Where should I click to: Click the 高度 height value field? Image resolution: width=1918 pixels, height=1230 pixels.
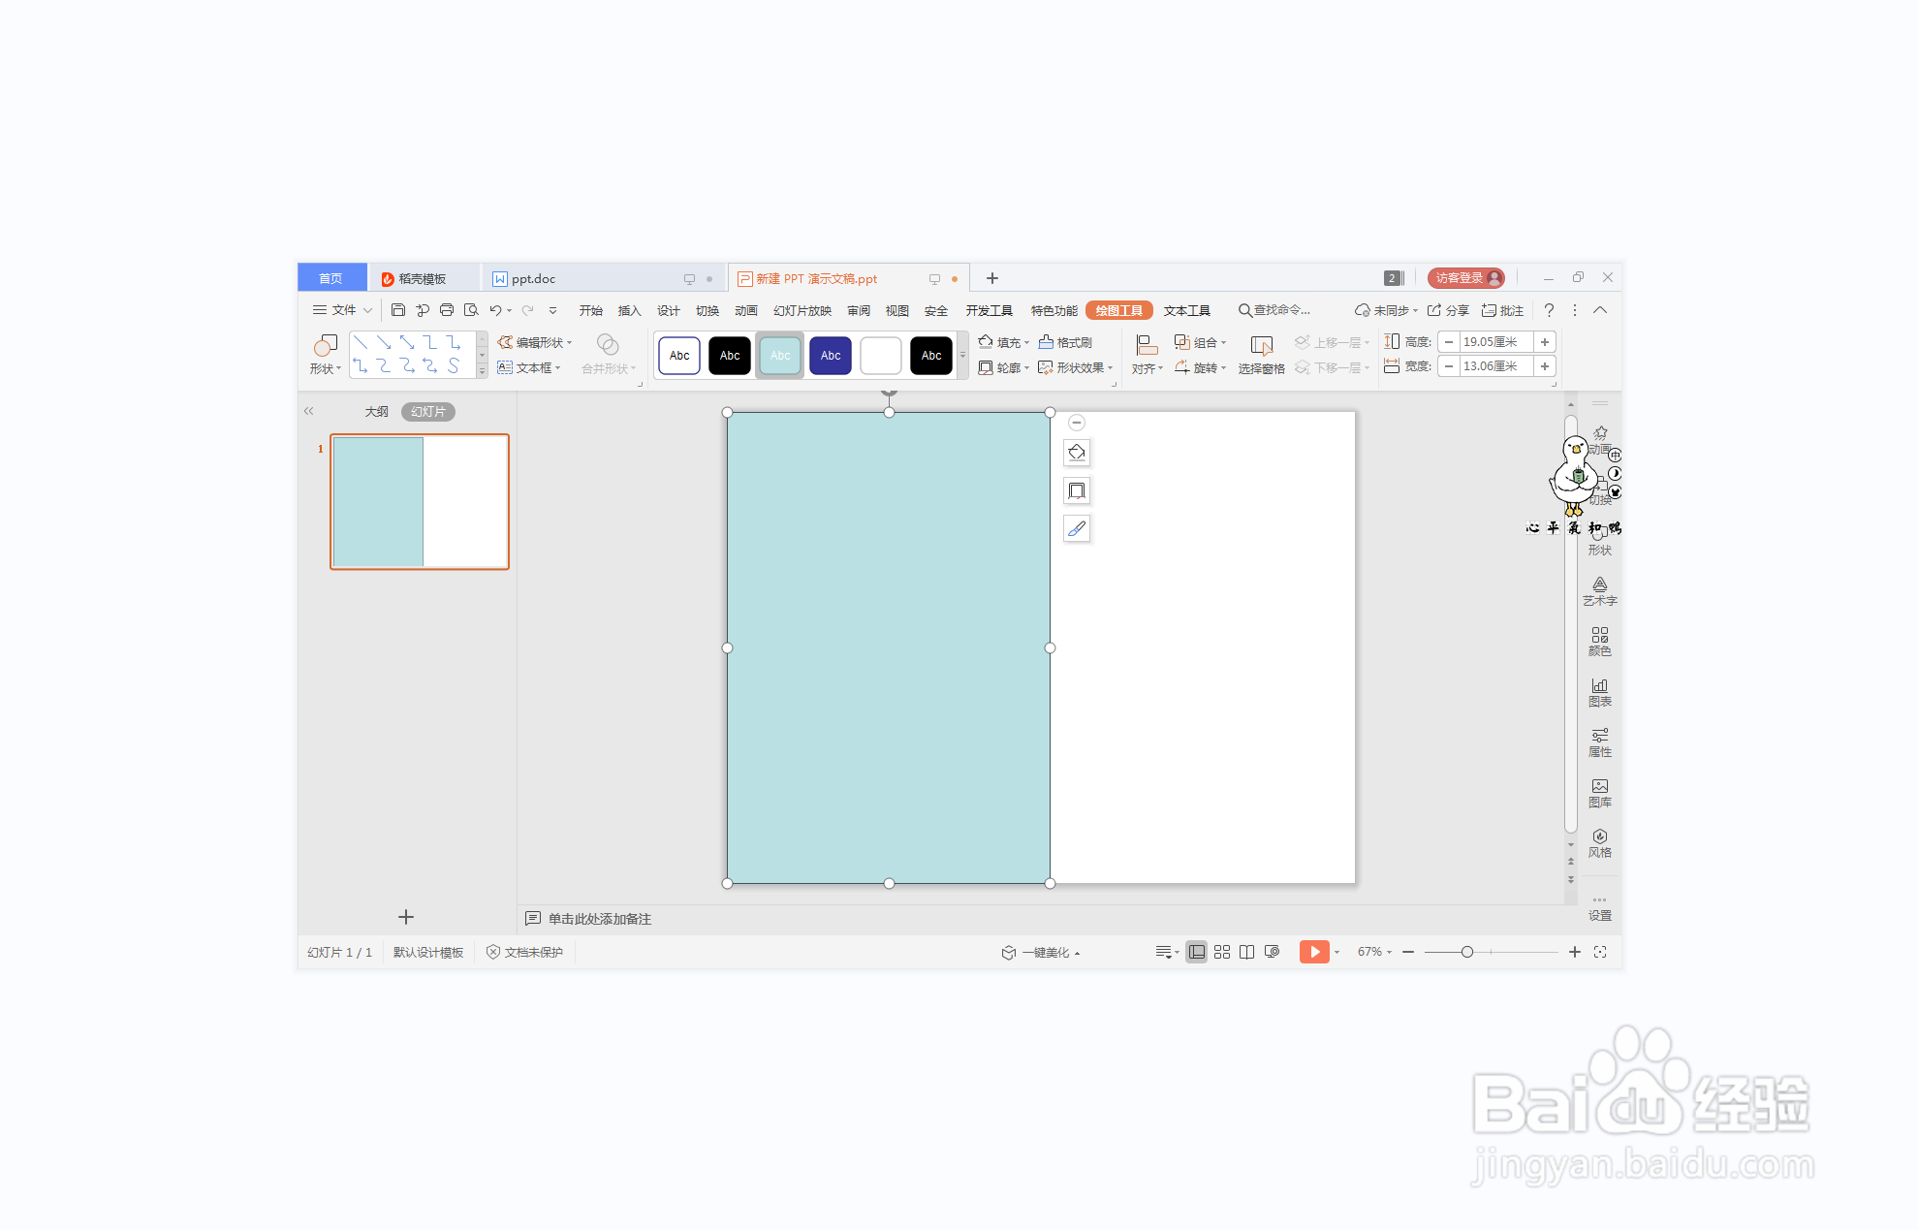click(1494, 342)
